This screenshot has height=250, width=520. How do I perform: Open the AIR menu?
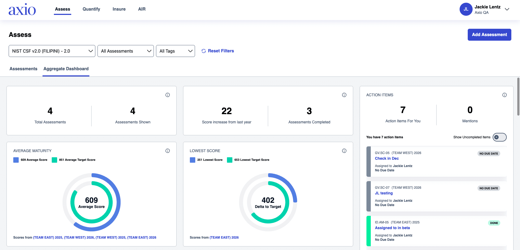(142, 9)
